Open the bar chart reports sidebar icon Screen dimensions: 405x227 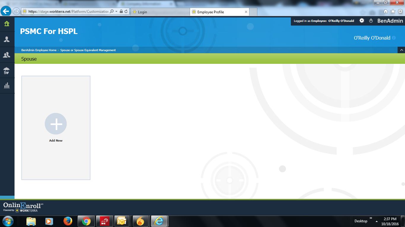coord(7,86)
